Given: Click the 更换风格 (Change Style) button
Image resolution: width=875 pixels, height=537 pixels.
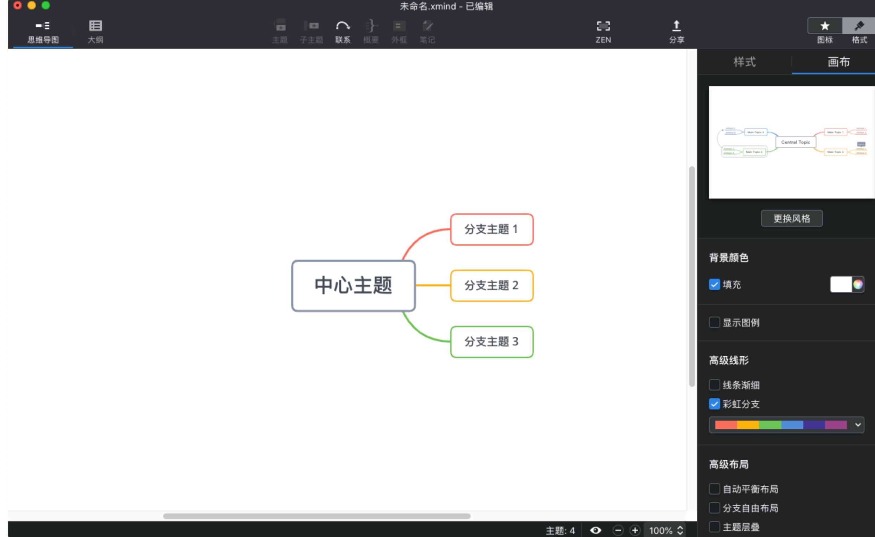Looking at the screenshot, I should click(792, 218).
